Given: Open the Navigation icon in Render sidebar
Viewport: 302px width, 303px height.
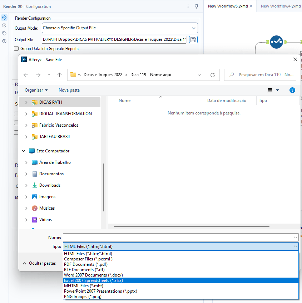Looking at the screenshot, I should click(4, 25).
